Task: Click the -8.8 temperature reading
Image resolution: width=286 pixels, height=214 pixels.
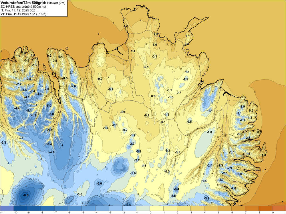Action: (x=26, y=195)
